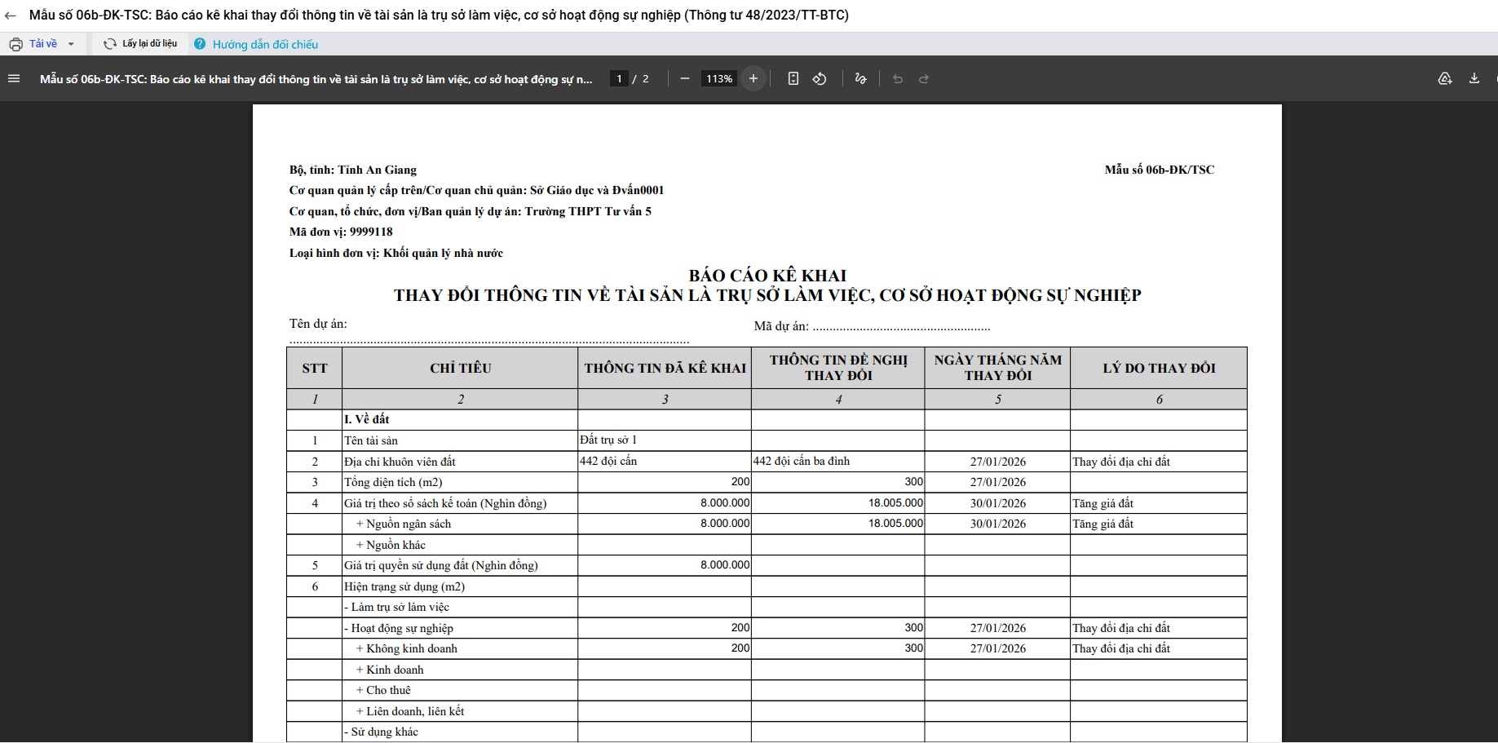Click the fit to page icon

coord(793,79)
